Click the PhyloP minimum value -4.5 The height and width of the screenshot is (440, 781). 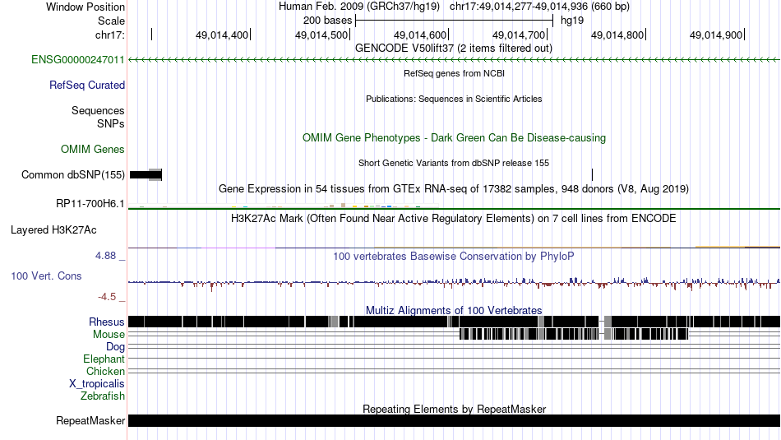point(107,297)
